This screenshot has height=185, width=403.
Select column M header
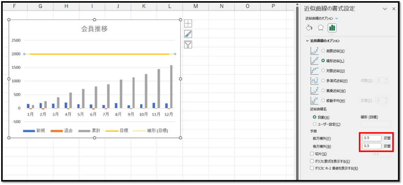pos(196,7)
